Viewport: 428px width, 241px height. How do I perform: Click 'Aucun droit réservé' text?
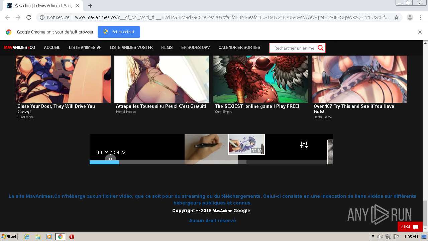[212, 221]
